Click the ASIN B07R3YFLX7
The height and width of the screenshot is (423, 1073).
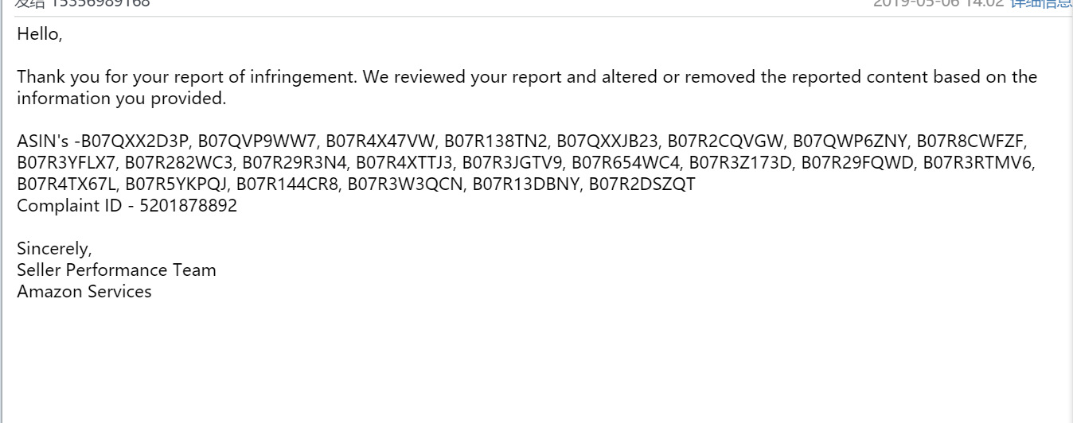click(x=67, y=163)
